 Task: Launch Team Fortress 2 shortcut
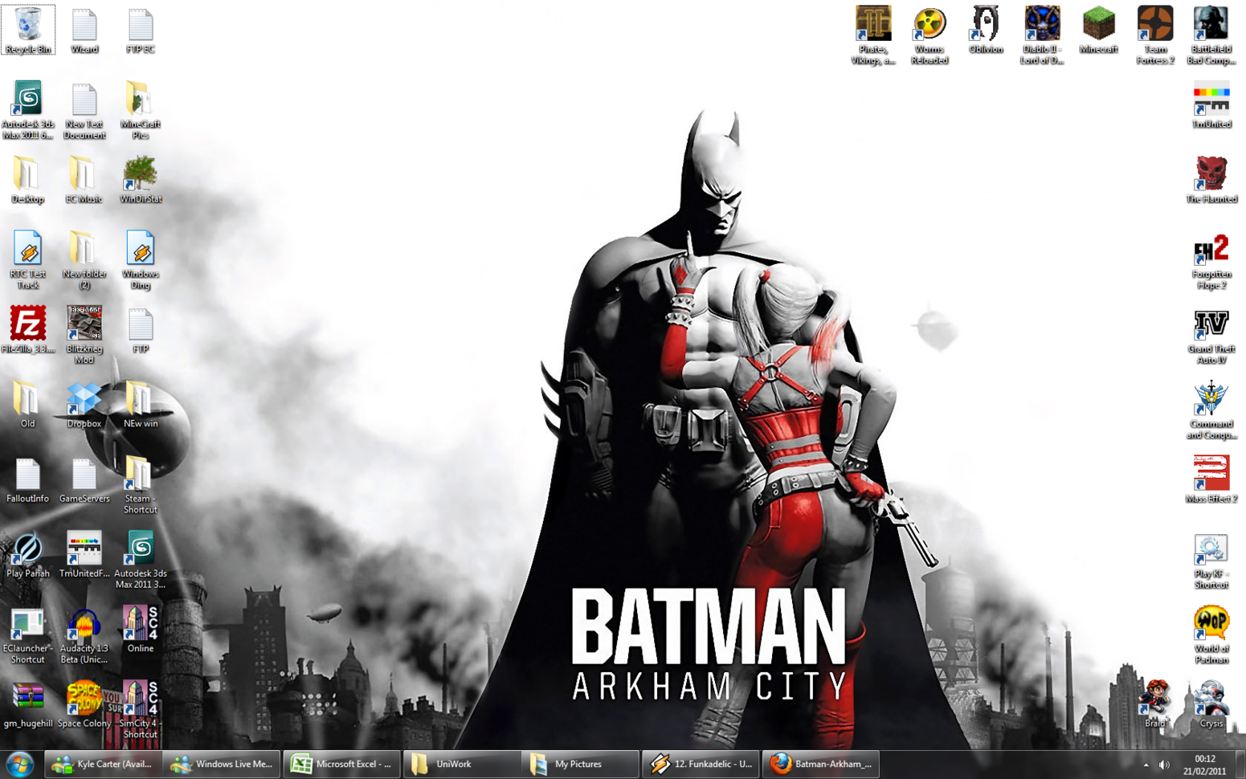[x=1155, y=35]
